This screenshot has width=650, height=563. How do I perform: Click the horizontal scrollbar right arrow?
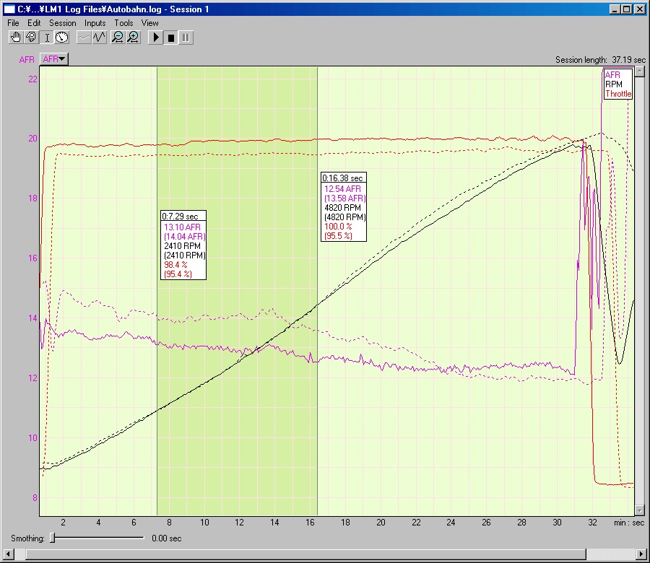641,554
